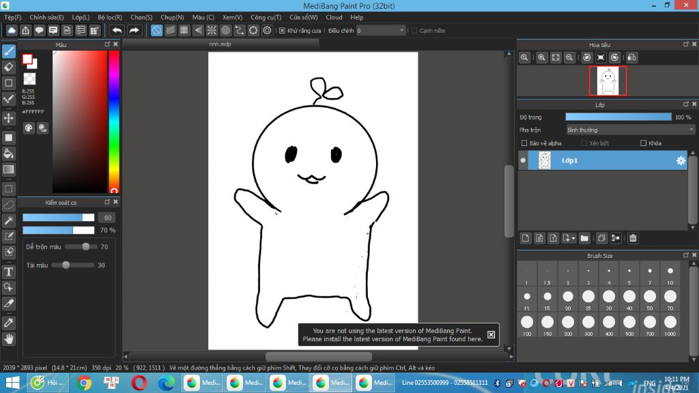The height and width of the screenshot is (393, 699).
Task: Select the Brush tool in the left toolbar
Action: [8, 51]
